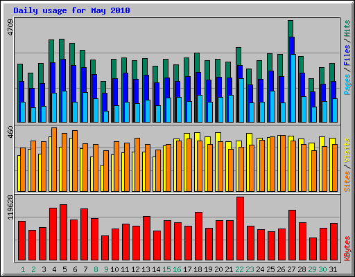This screenshot has height=277, width=355.
Task: Click day 18 on the x-axis
Action: click(198, 269)
